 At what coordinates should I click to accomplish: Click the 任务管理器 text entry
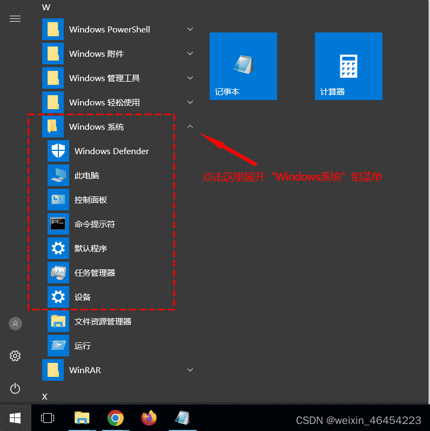pyautogui.click(x=95, y=273)
